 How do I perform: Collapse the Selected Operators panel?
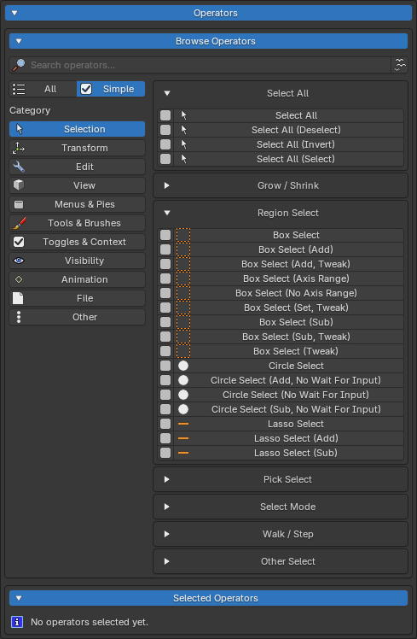coord(208,598)
